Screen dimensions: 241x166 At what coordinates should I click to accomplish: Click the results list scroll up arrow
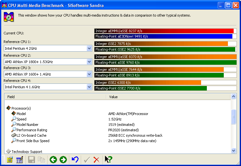coord(233,97)
